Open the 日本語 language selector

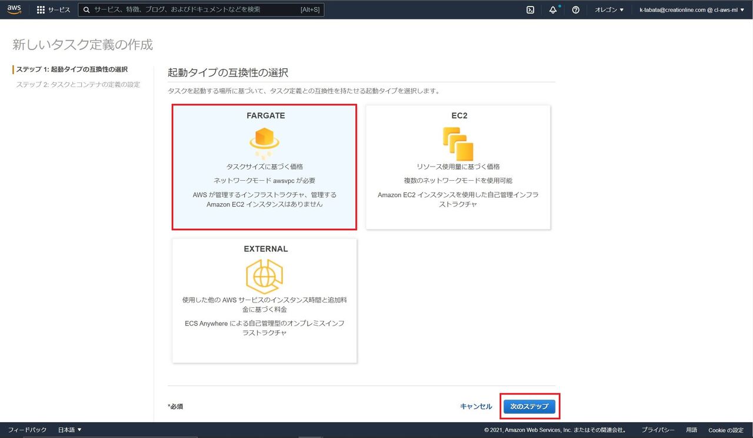69,430
